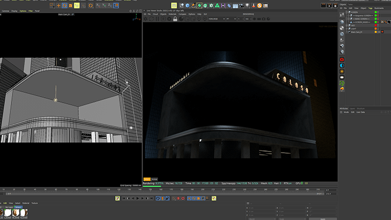The height and width of the screenshot is (220, 391).
Task: Click the yellow-highlighted render queue icon
Action: pos(174,5)
